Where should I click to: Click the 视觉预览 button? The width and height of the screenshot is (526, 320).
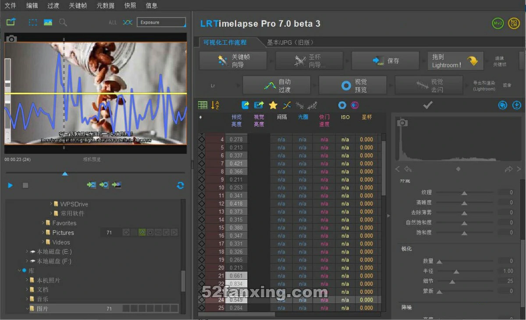(352, 85)
